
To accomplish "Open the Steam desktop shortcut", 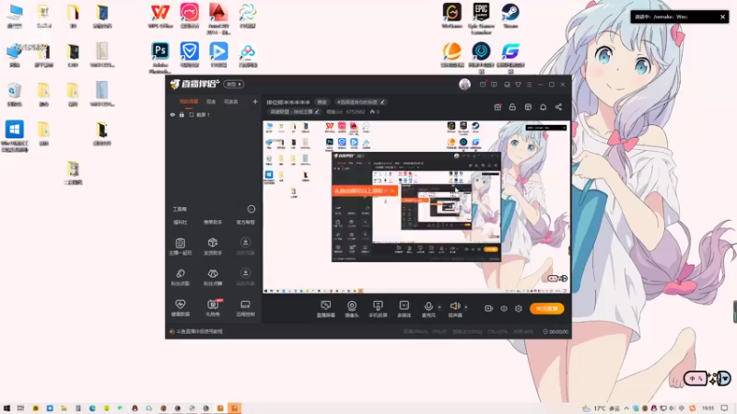I will click(510, 17).
